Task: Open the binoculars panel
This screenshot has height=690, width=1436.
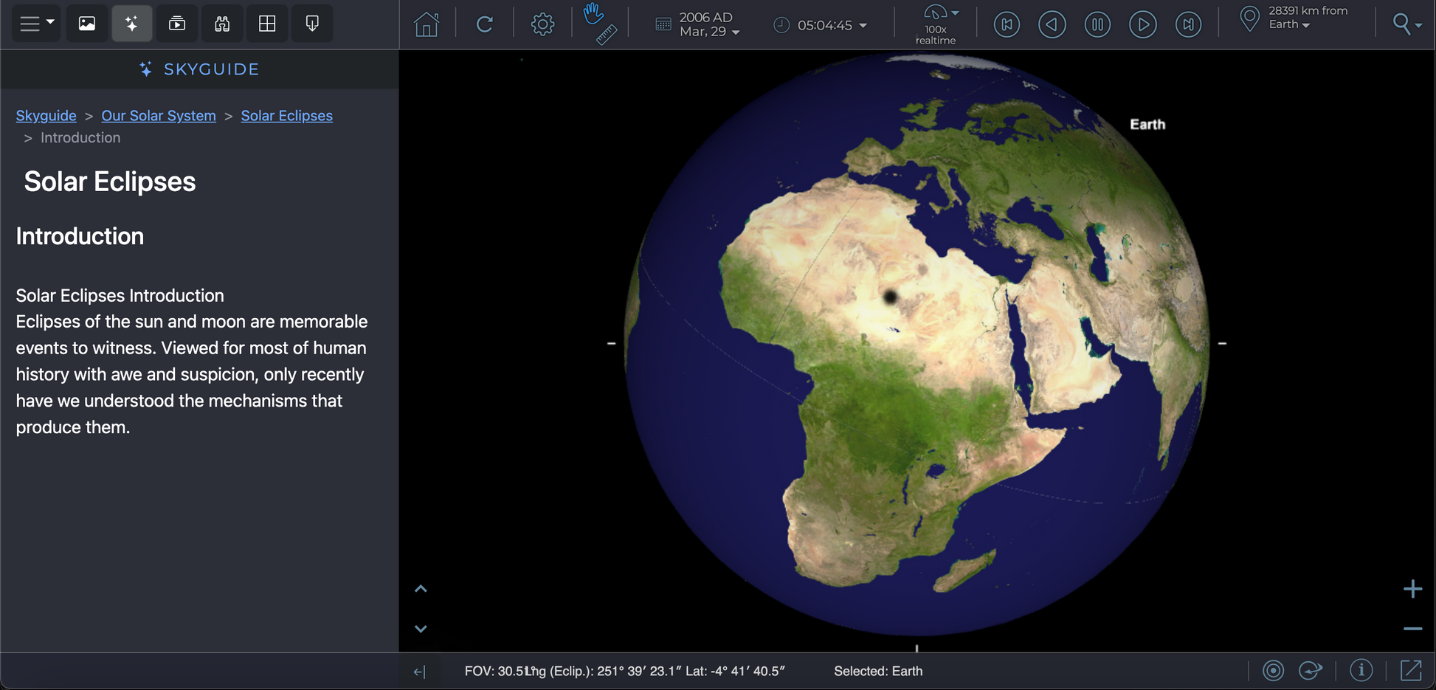Action: coord(222,24)
